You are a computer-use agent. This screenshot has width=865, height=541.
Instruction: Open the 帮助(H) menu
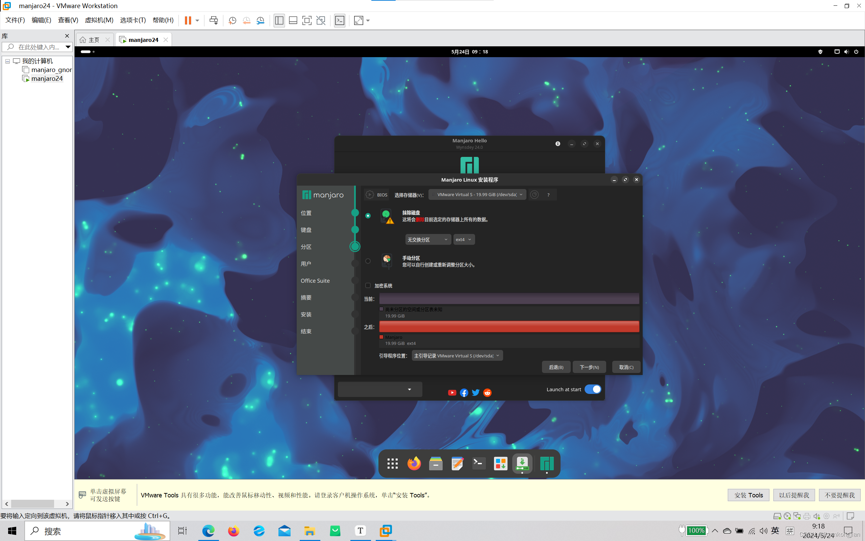click(x=163, y=20)
